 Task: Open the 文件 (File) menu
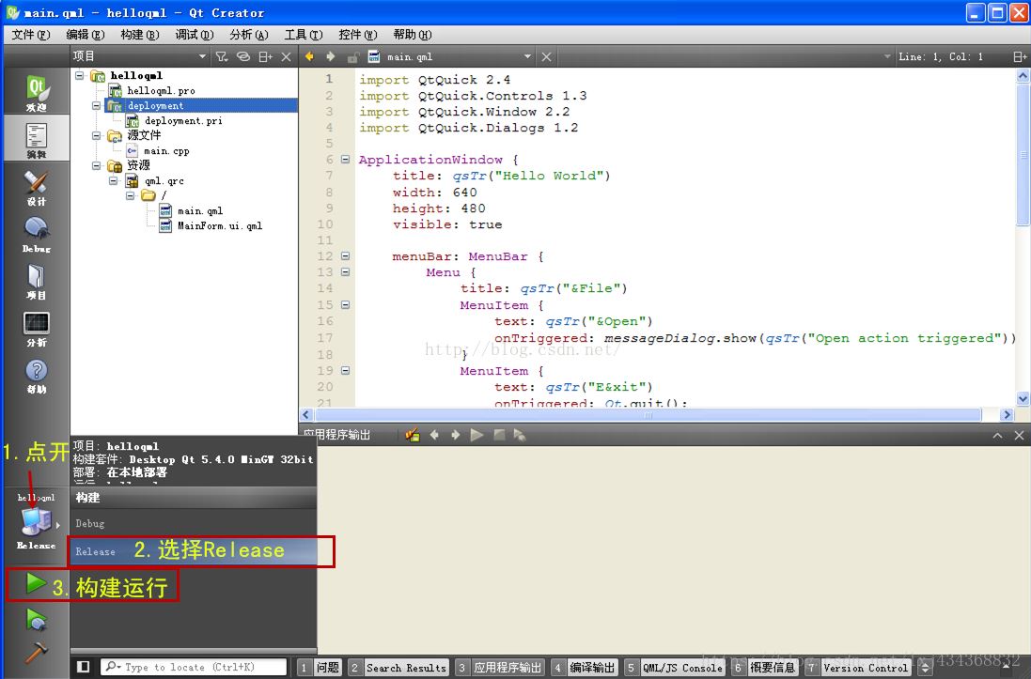[30, 34]
